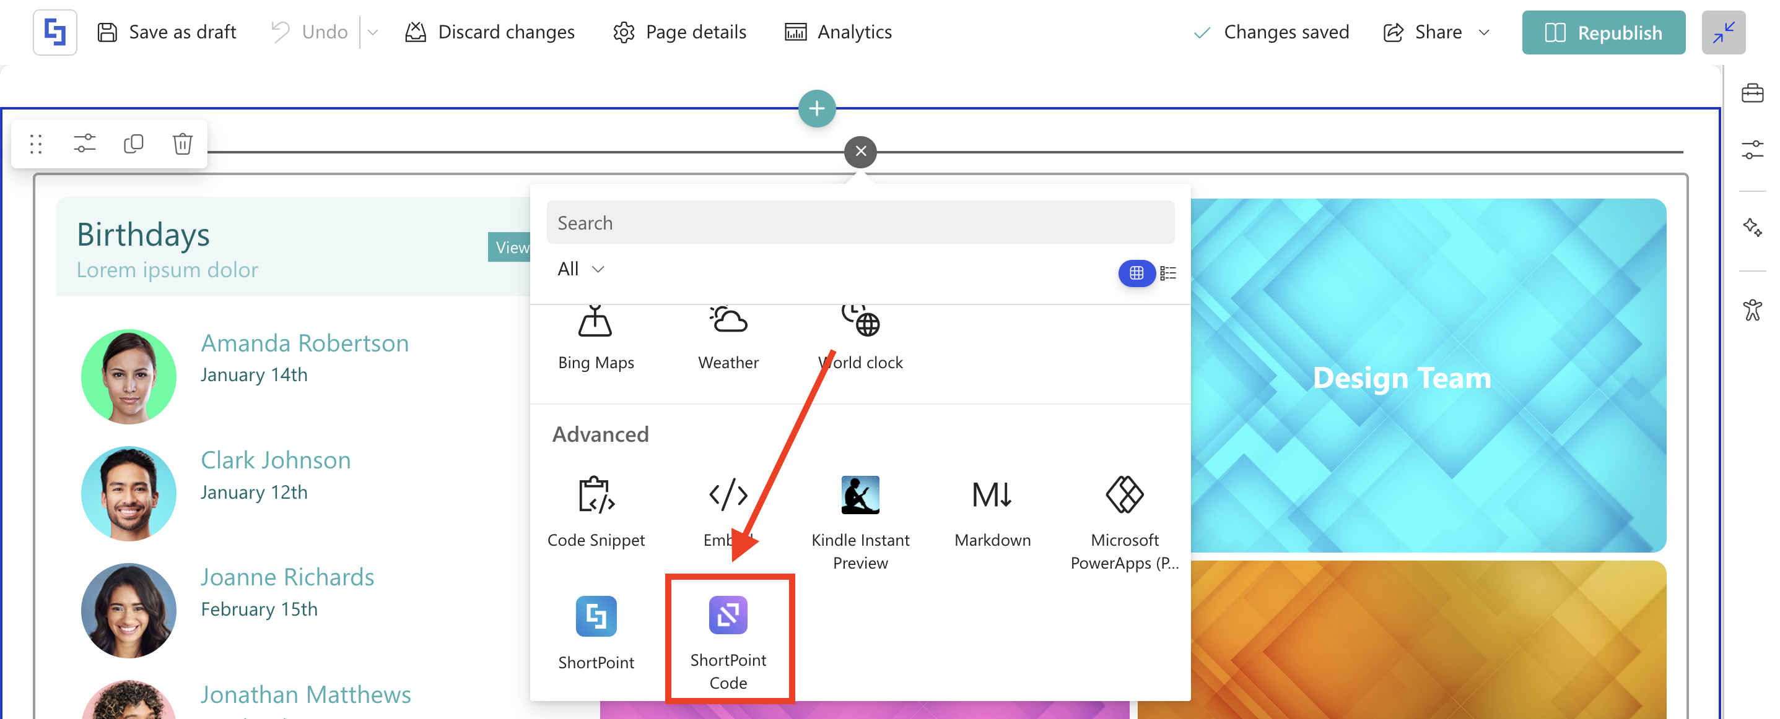Screen dimensions: 1780x719
Task: Expand the Undo history dropdown arrow
Action: (372, 32)
